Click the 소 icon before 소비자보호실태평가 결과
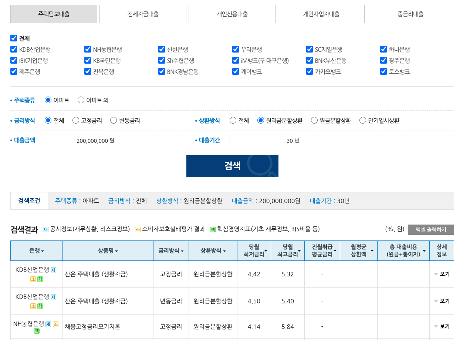Viewport: 463px width, 340px height. click(137, 229)
